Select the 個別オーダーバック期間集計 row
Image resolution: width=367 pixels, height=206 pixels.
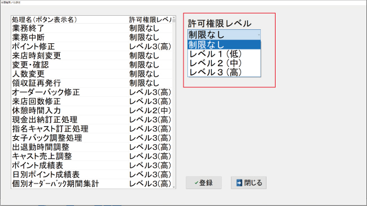[x=91, y=183]
